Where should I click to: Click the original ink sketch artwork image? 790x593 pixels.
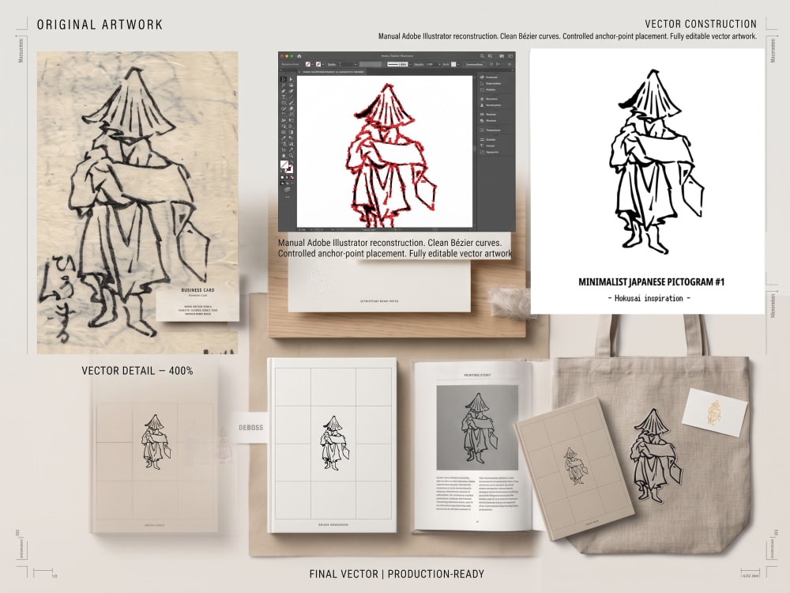pos(137,202)
